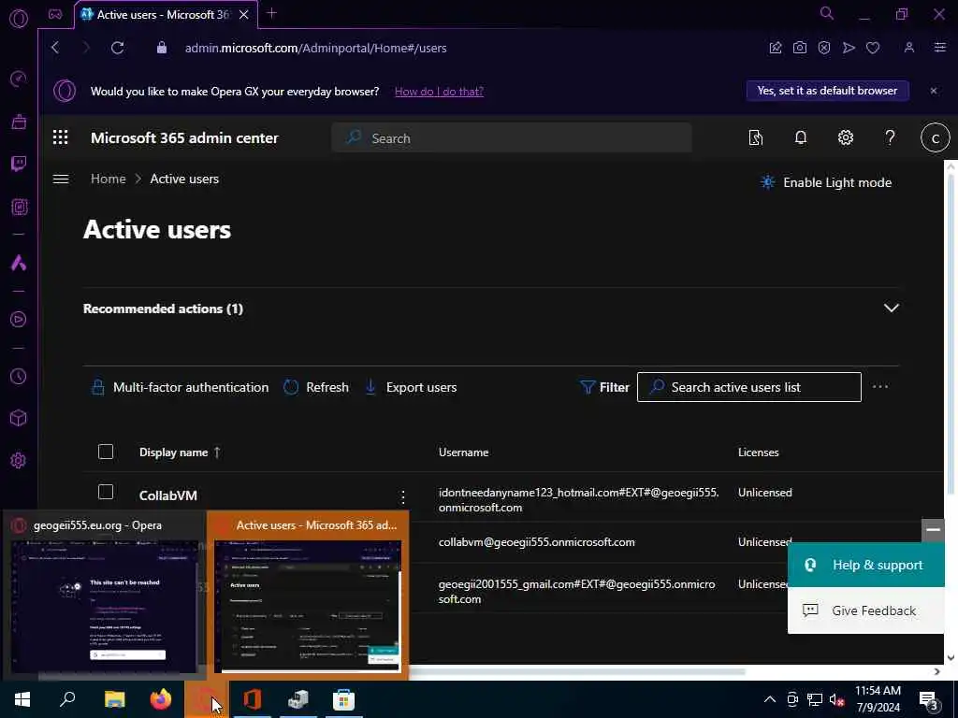Image resolution: width=958 pixels, height=718 pixels.
Task: Open the Microsoft 365 app launcher grid
Action: pyautogui.click(x=61, y=137)
